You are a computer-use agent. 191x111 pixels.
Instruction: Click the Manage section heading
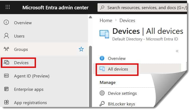(108, 83)
